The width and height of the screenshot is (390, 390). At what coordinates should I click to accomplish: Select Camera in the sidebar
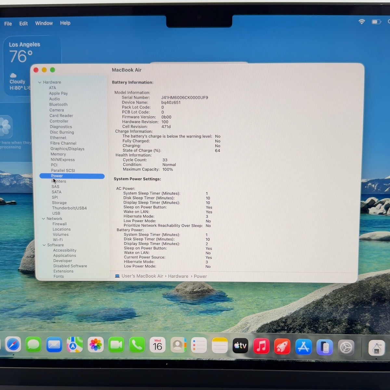coord(57,110)
